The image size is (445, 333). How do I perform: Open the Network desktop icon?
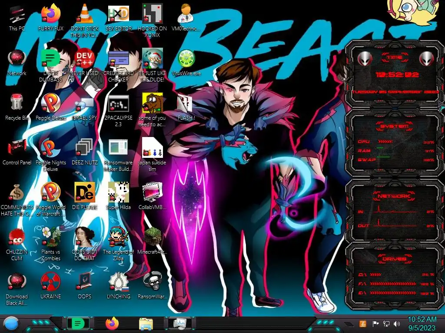[x=17, y=63]
